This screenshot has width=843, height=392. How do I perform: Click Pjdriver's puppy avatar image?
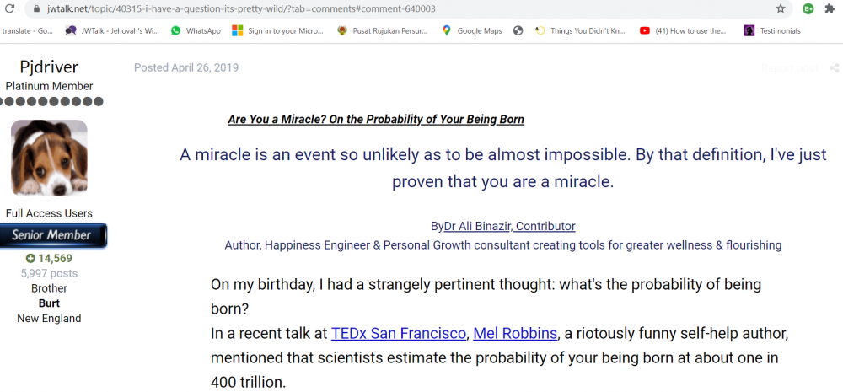click(x=49, y=159)
